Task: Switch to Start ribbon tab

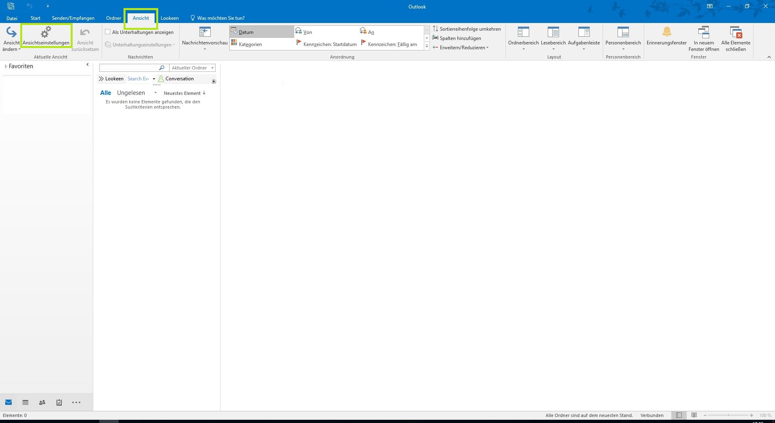Action: click(36, 18)
